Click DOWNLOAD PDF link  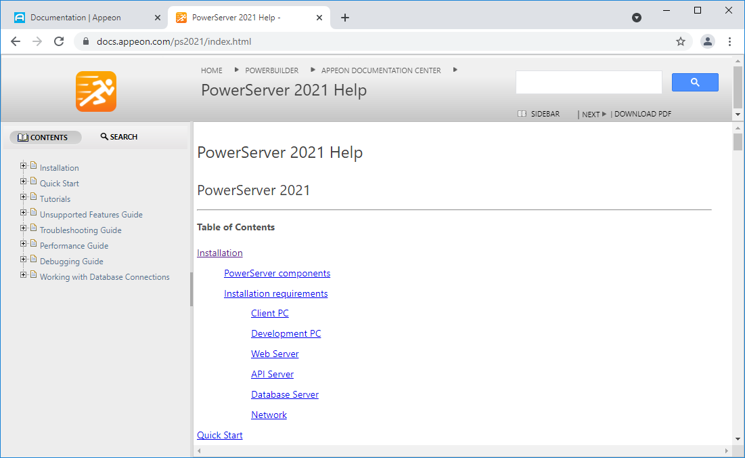click(x=643, y=114)
